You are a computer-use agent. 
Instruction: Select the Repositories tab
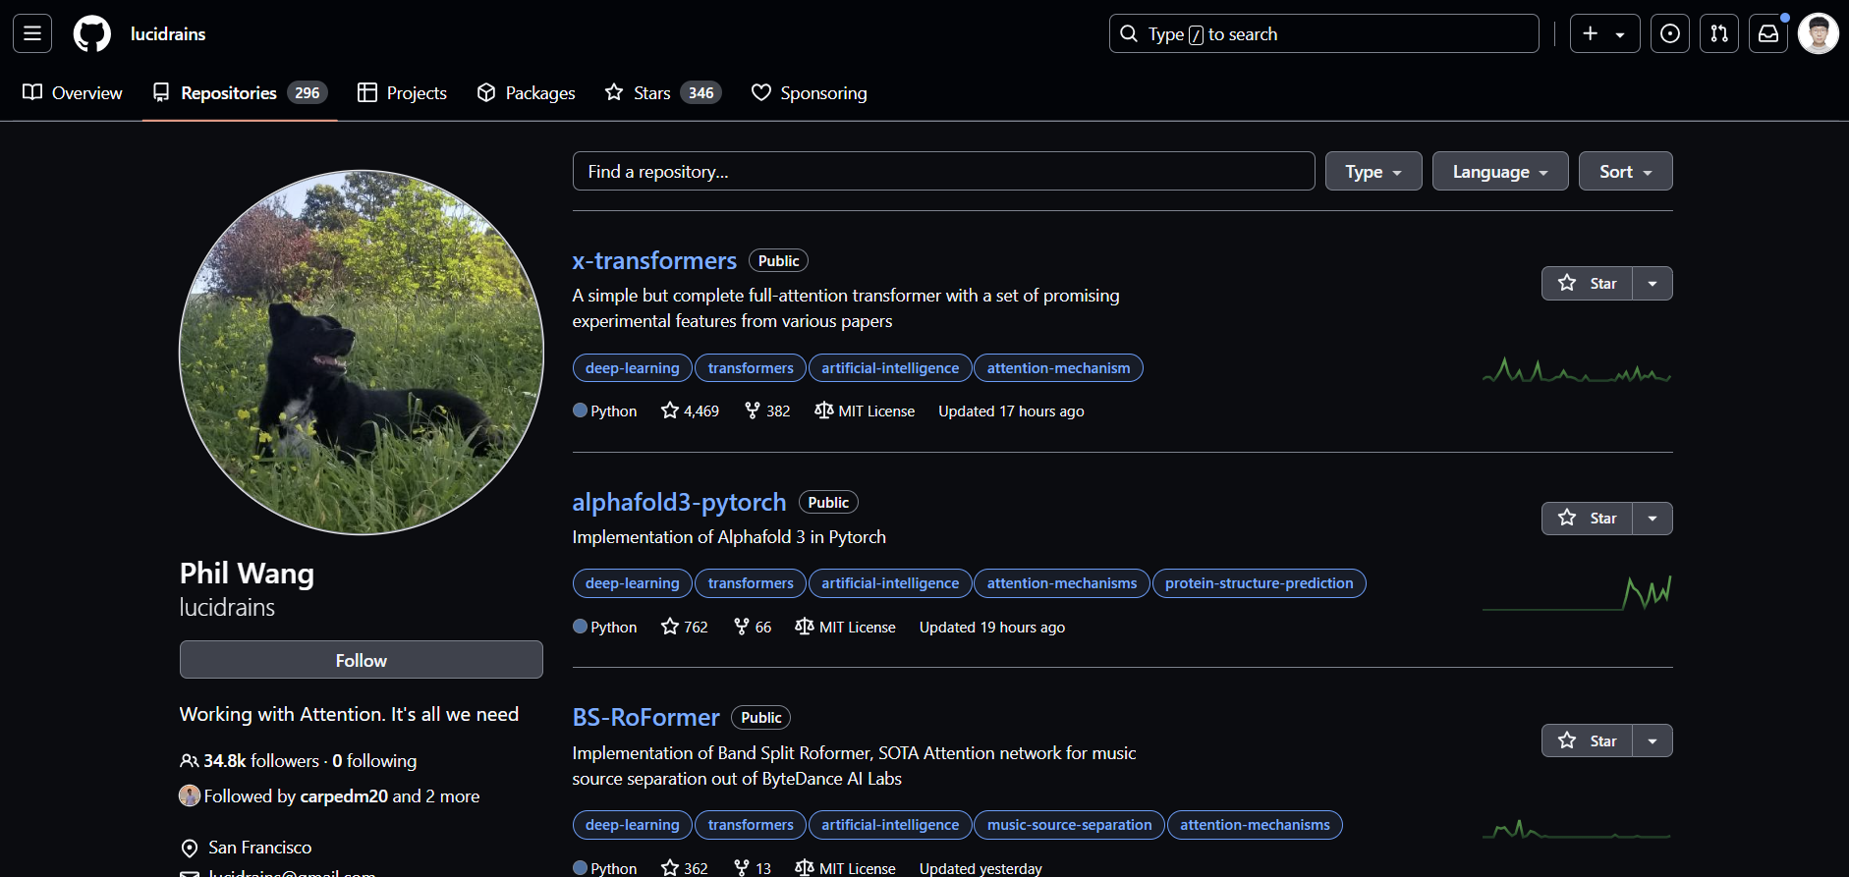click(240, 92)
